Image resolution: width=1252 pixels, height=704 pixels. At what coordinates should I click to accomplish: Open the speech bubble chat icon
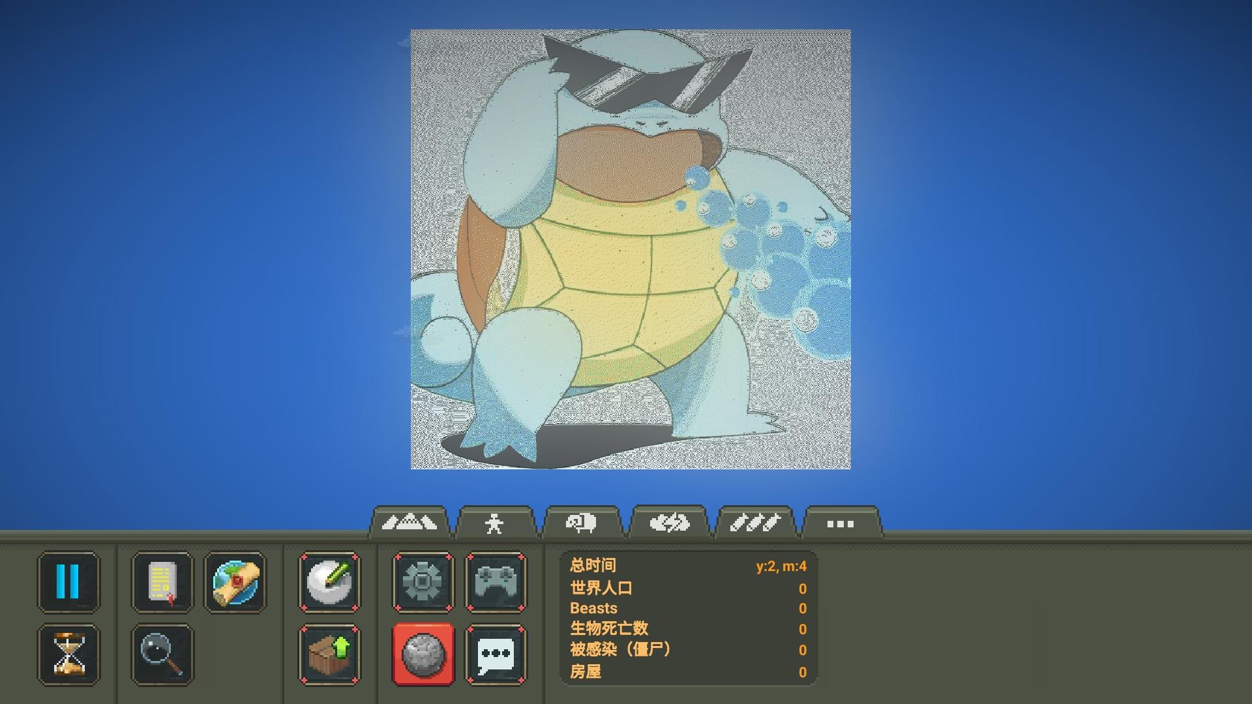[496, 654]
